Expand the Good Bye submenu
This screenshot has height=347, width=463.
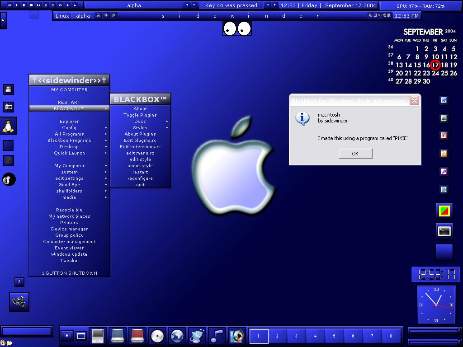tap(69, 185)
